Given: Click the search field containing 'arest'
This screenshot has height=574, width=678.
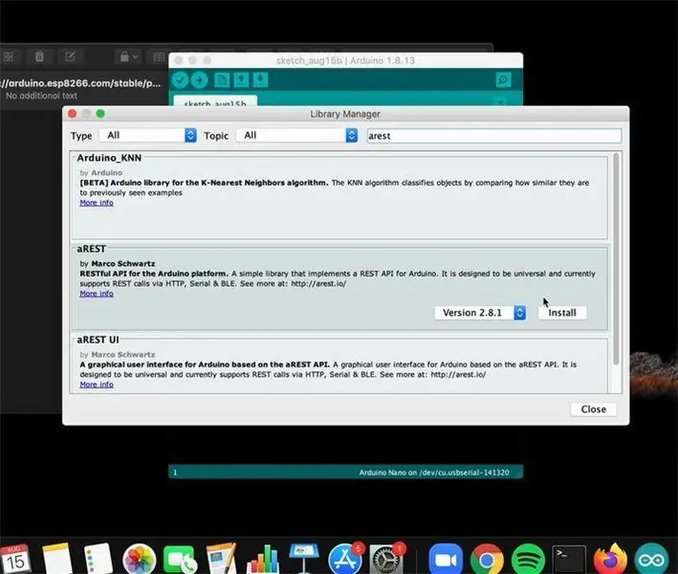Looking at the screenshot, I should click(494, 136).
